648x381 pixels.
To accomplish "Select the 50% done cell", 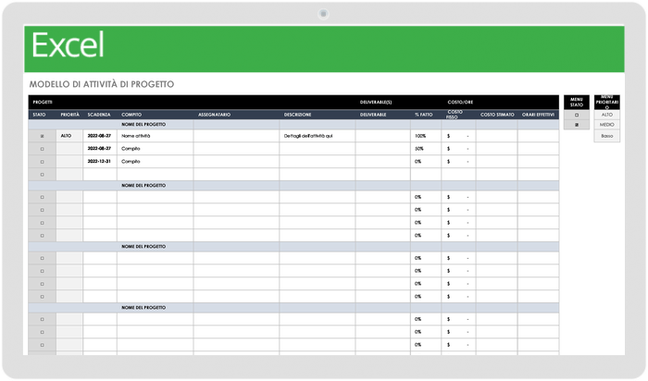I will tap(426, 149).
